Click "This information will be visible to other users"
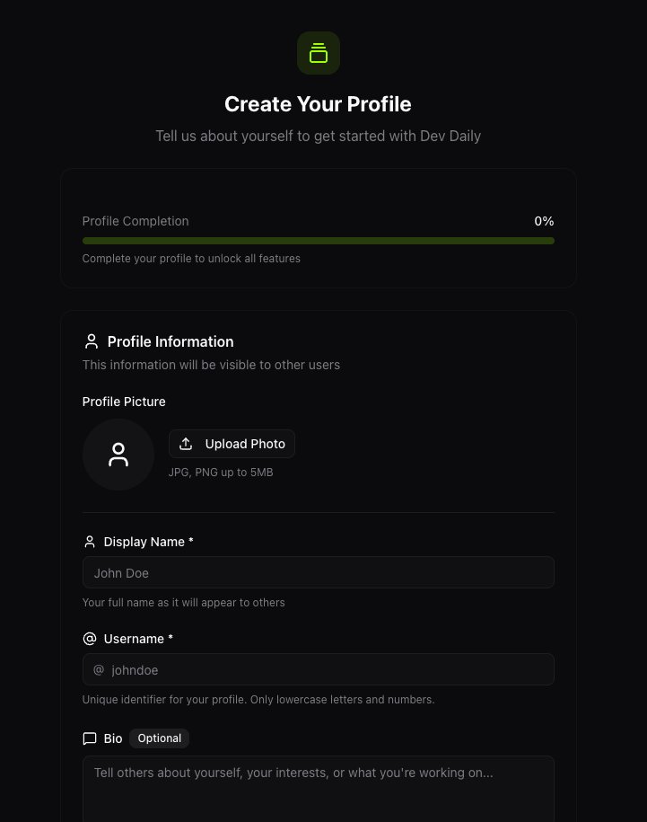 (x=211, y=365)
